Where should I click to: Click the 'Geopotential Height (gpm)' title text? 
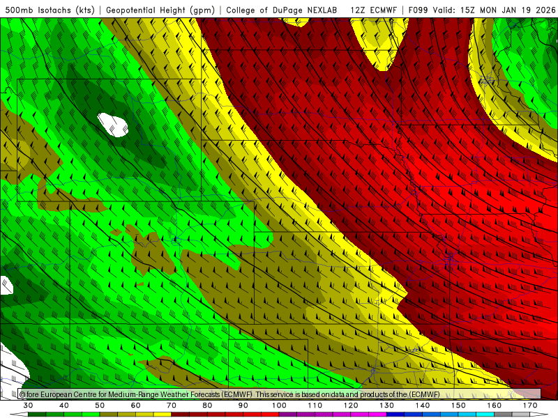160,10
